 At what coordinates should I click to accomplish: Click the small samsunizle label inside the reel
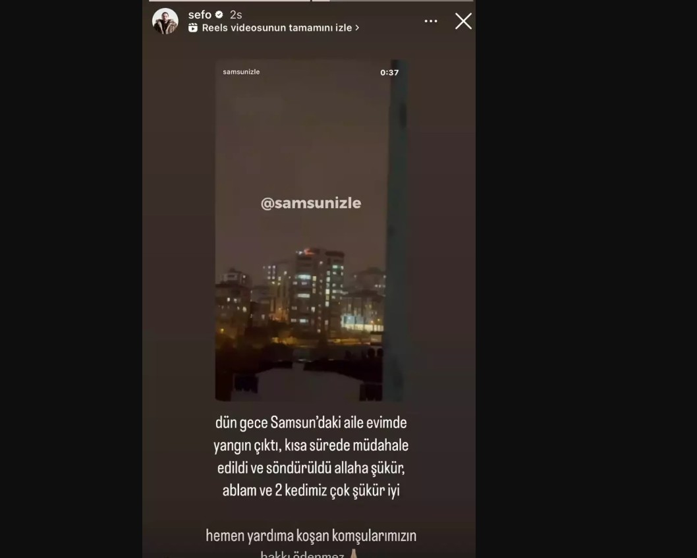click(x=241, y=72)
